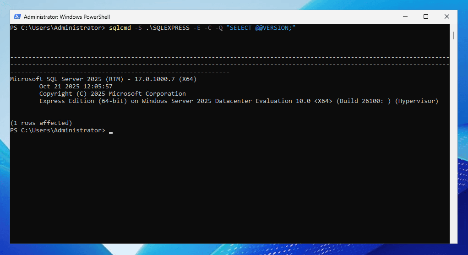Click the vertical scrollbar thumb
The height and width of the screenshot is (255, 468).
pyautogui.click(x=453, y=36)
